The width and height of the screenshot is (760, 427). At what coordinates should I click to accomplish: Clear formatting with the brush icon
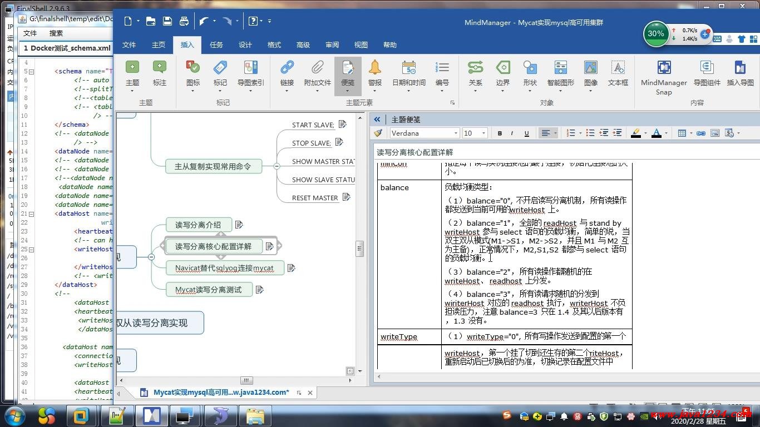coord(378,133)
